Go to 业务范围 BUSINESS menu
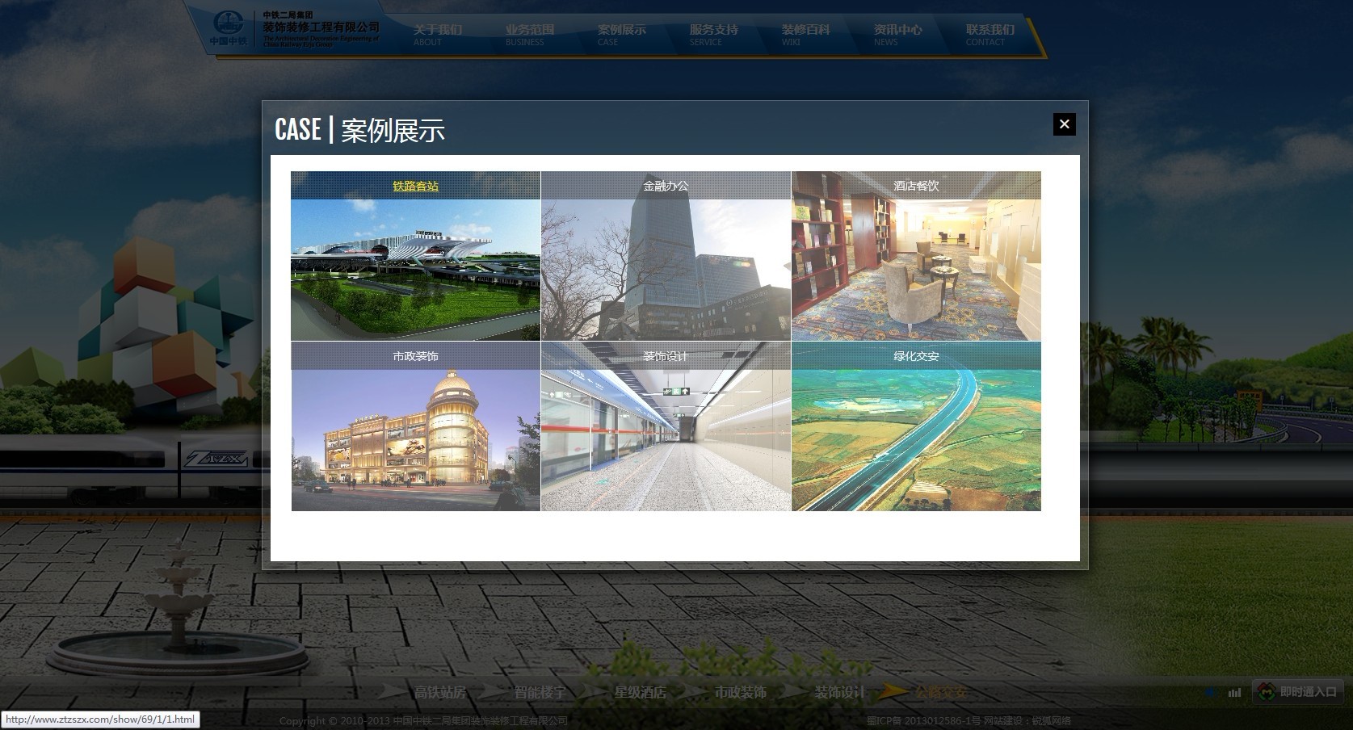This screenshot has height=730, width=1353. click(530, 35)
